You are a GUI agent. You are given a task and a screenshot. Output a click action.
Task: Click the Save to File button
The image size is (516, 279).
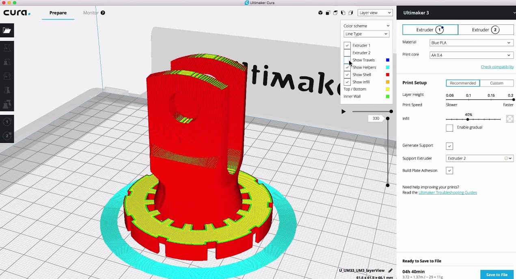pyautogui.click(x=497, y=275)
